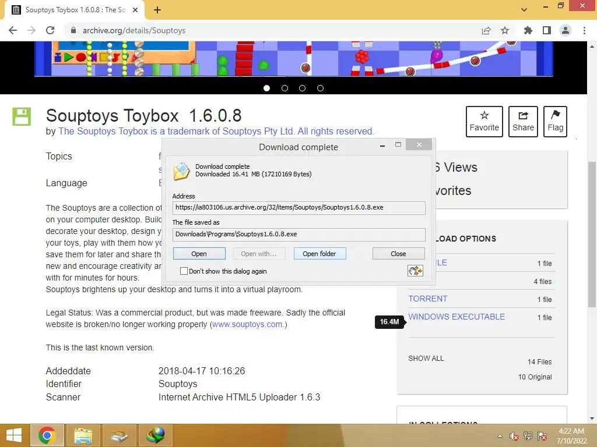Image resolution: width=597 pixels, height=447 pixels.
Task: Click the Flag button
Action: point(556,122)
